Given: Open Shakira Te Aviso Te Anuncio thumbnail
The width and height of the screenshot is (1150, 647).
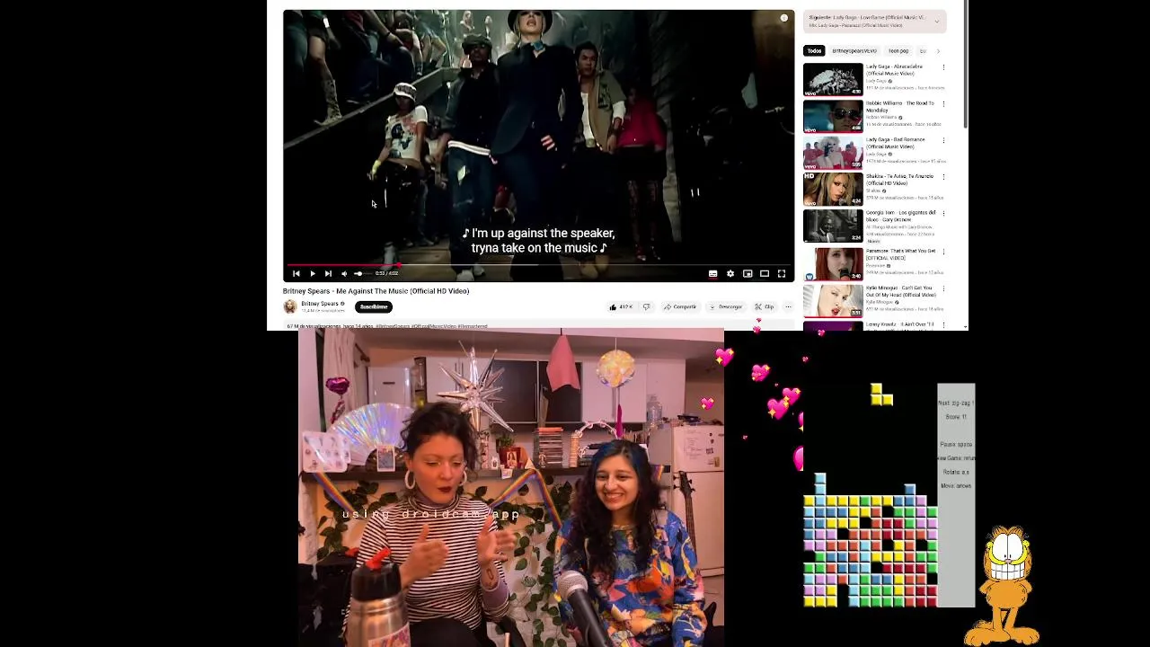Looking at the screenshot, I should point(833,190).
